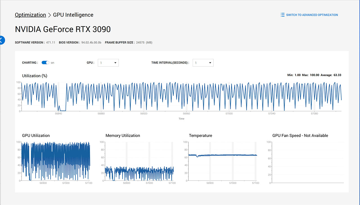
Task: Click the Memory Utilization heading
Action: click(x=123, y=136)
